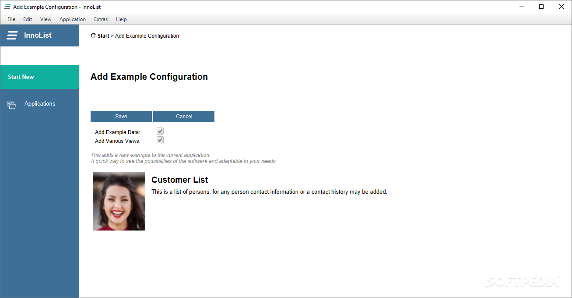This screenshot has height=298, width=572.
Task: Toggle the Add Various Views checkbox
Action: (160, 140)
